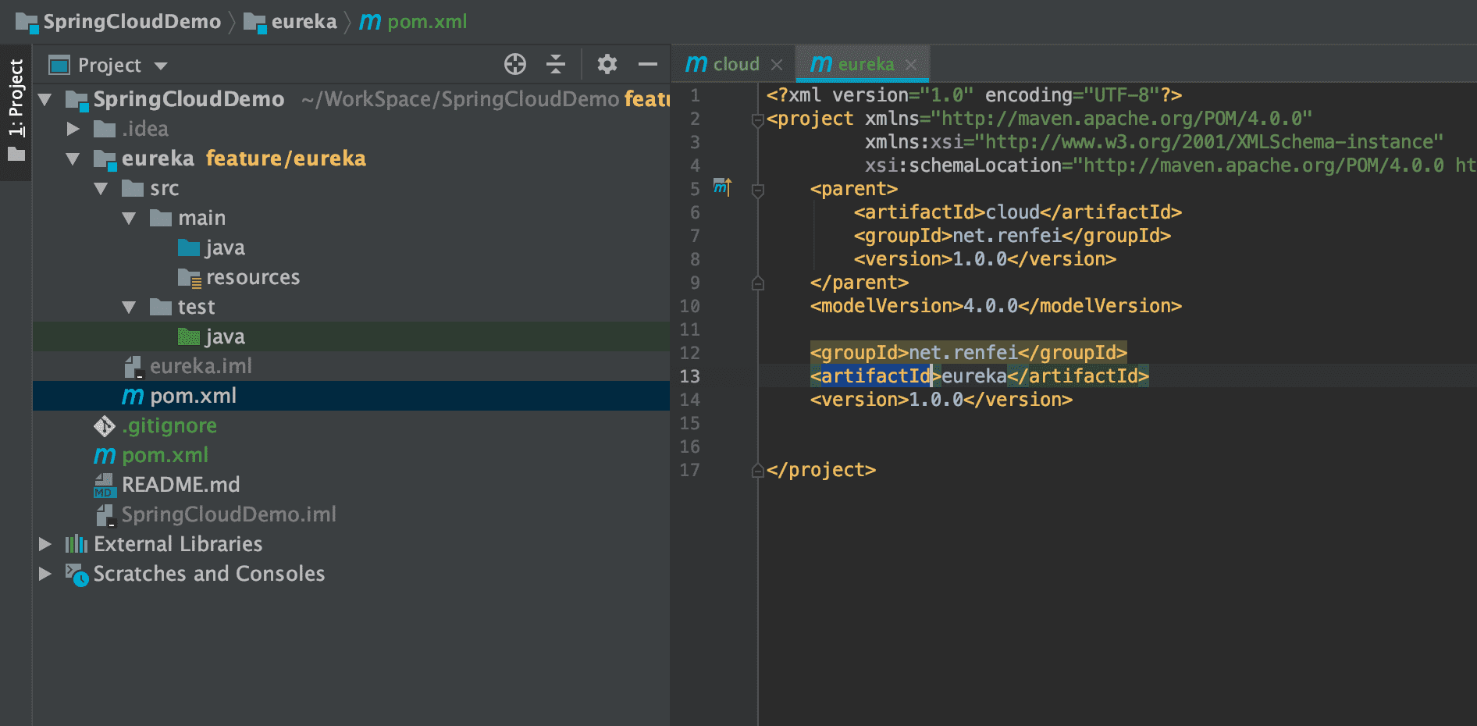This screenshot has width=1477, height=726.
Task: Click fold end marker at line 17
Action: coord(757,470)
